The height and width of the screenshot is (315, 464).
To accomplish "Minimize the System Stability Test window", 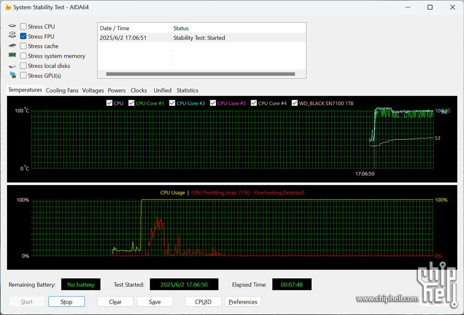I will pyautogui.click(x=408, y=7).
